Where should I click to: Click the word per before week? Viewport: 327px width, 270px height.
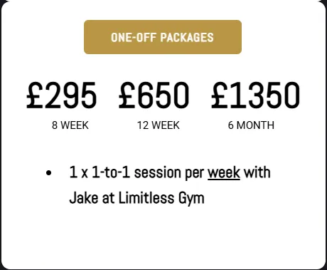click(x=194, y=173)
